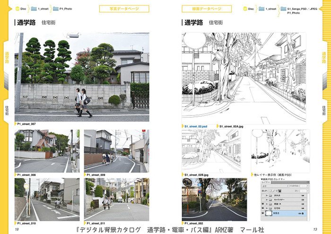Open the P1_Photo folder icon
The height and width of the screenshot is (234, 331).
click(55, 9)
